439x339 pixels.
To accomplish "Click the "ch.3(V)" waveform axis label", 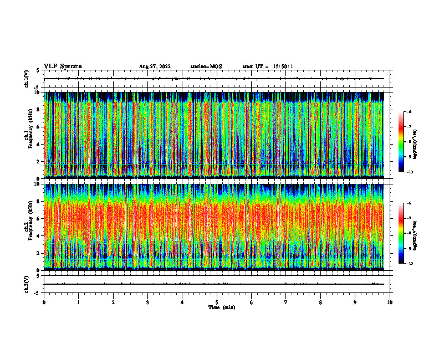I will pyautogui.click(x=26, y=285).
